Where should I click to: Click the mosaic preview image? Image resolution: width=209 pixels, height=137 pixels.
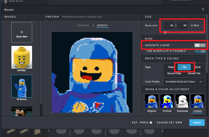(x=92, y=72)
